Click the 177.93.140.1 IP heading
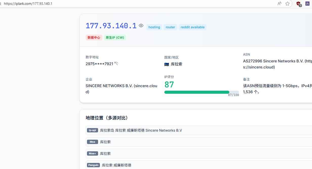Image resolution: width=312 pixels, height=169 pixels. point(111,26)
